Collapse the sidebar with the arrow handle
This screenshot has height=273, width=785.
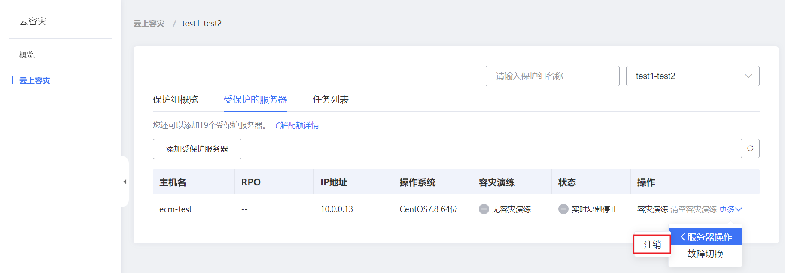pos(125,182)
